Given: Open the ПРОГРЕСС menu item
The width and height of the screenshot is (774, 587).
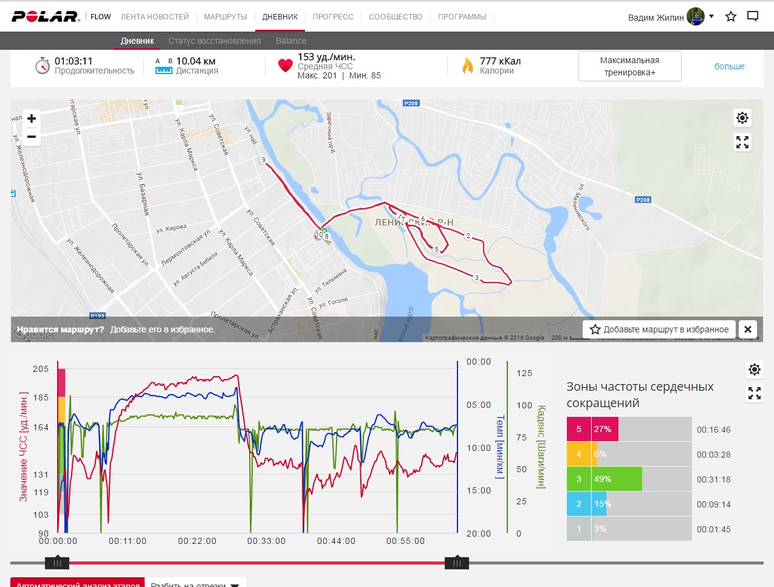Looking at the screenshot, I should coord(333,17).
